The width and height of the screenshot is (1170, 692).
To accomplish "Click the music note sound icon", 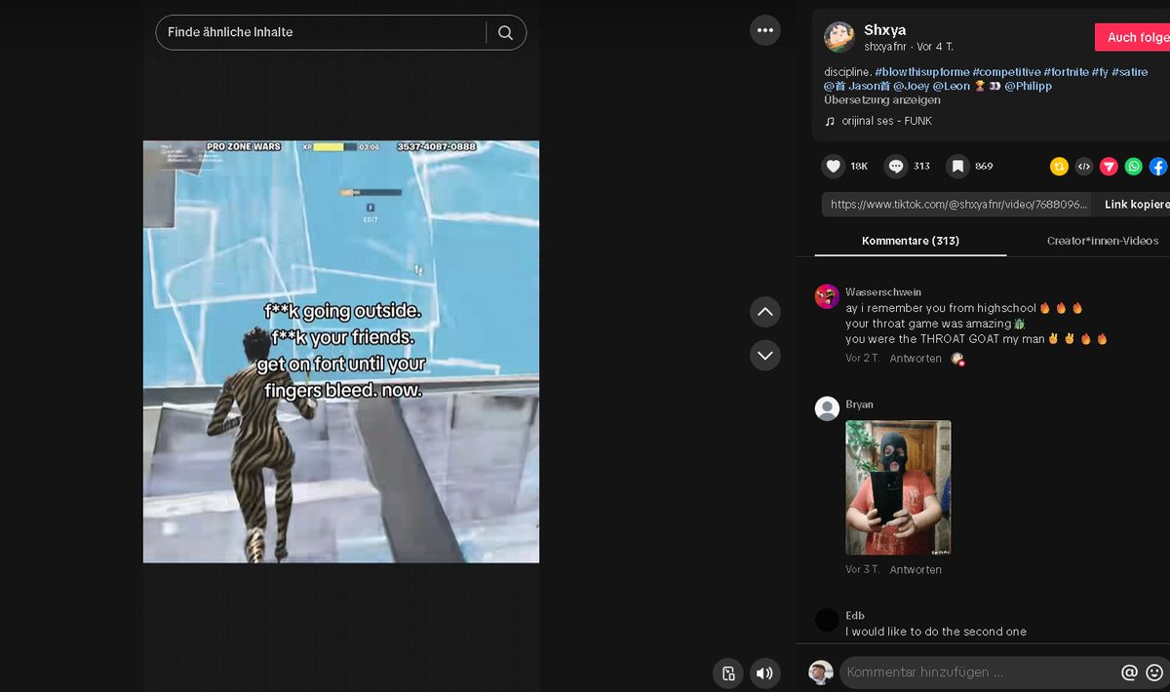I will click(830, 121).
